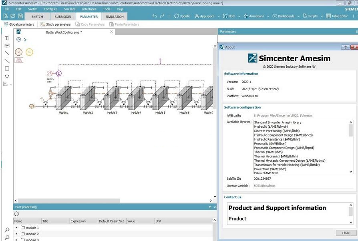Open App space tool

click(204, 16)
